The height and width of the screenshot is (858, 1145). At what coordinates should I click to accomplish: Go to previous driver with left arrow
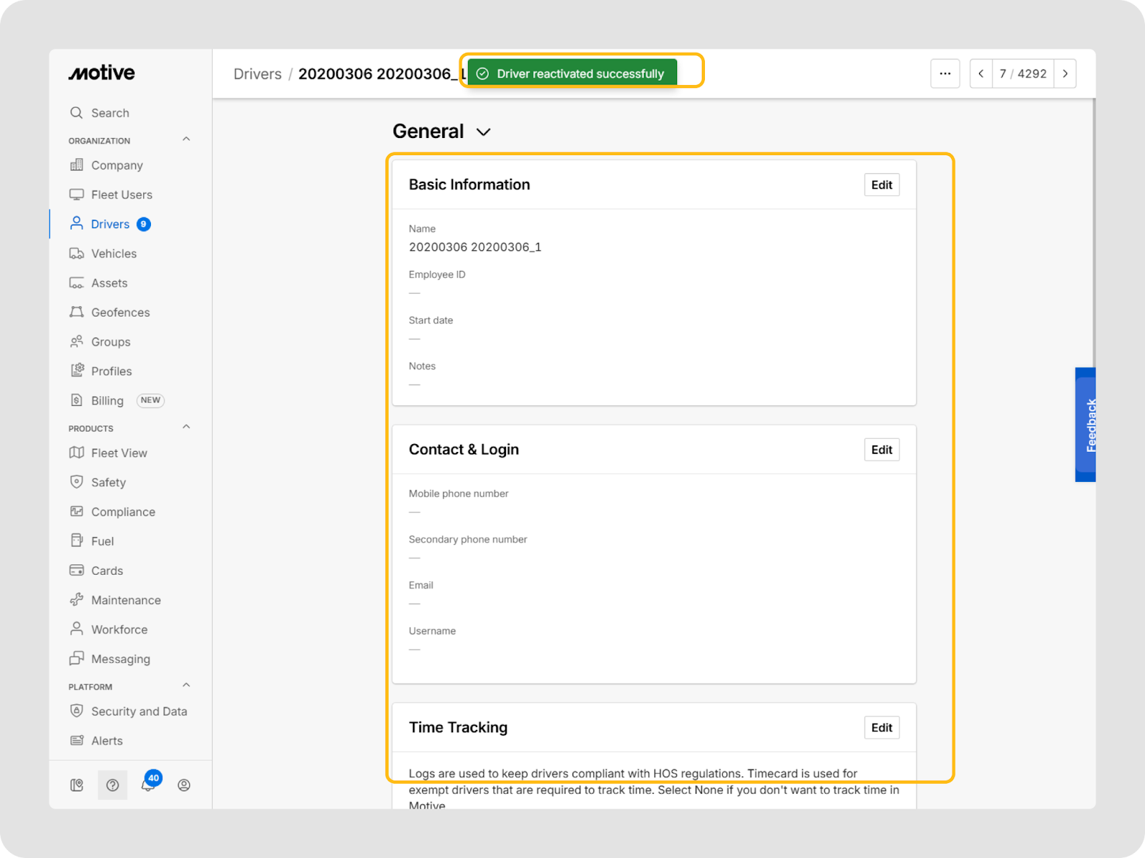[981, 74]
